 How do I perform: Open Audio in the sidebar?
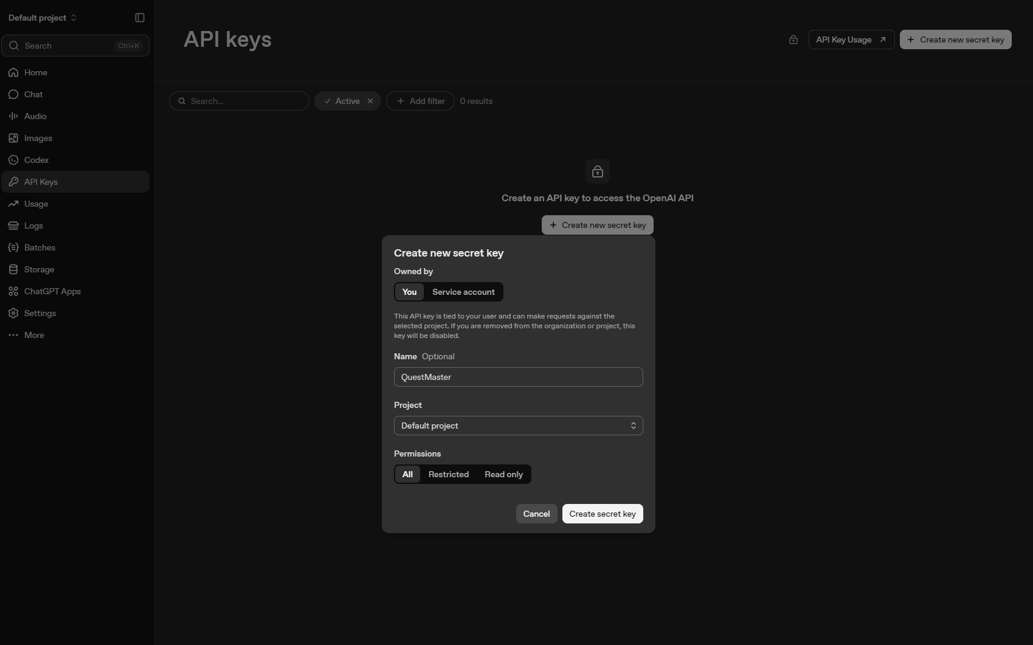75,116
